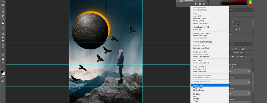Create new document from current state
267x103 pixels.
(196, 4)
